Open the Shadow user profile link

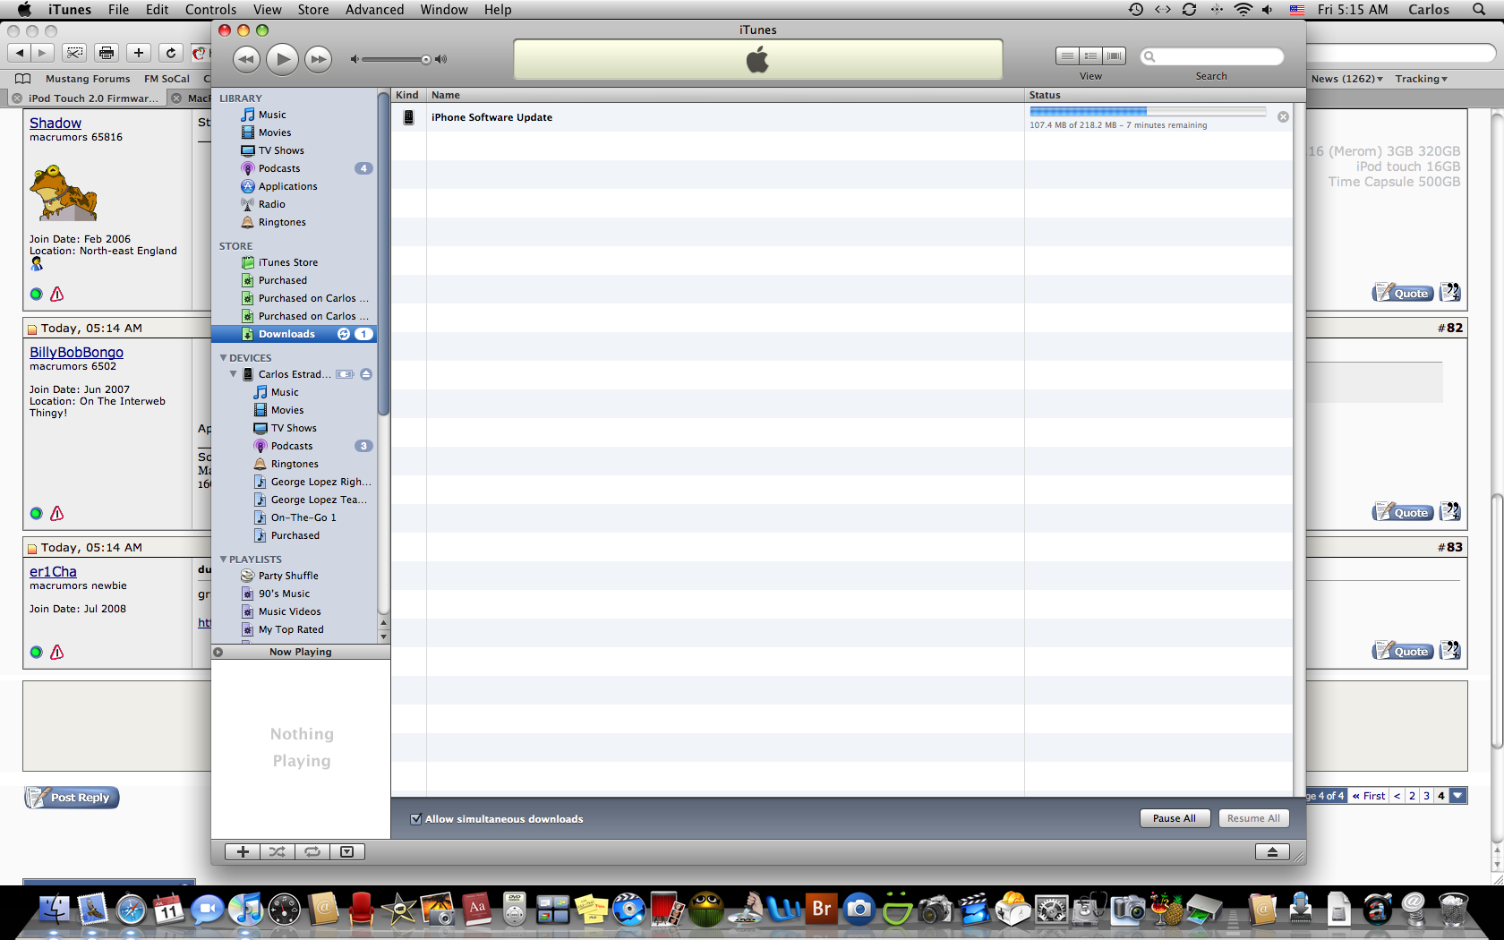56,124
